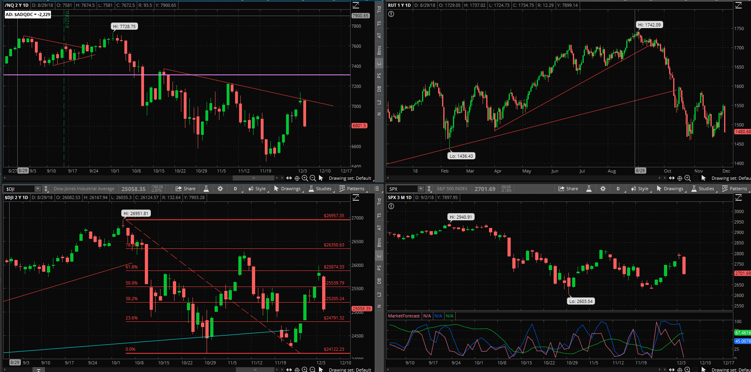Image resolution: width=751 pixels, height=372 pixels.
Task: Click the Hi: 7728.75 bubble in /NQ chart
Action: pyautogui.click(x=124, y=26)
